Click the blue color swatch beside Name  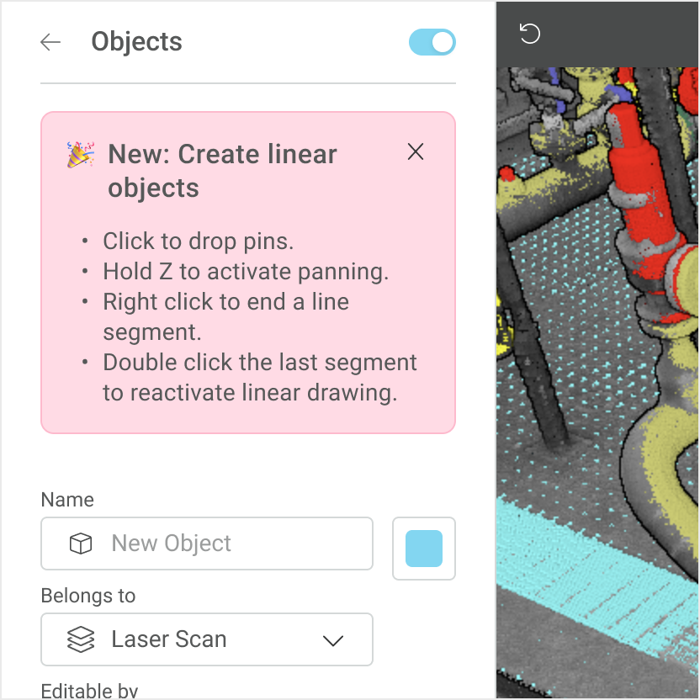pyautogui.click(x=423, y=548)
